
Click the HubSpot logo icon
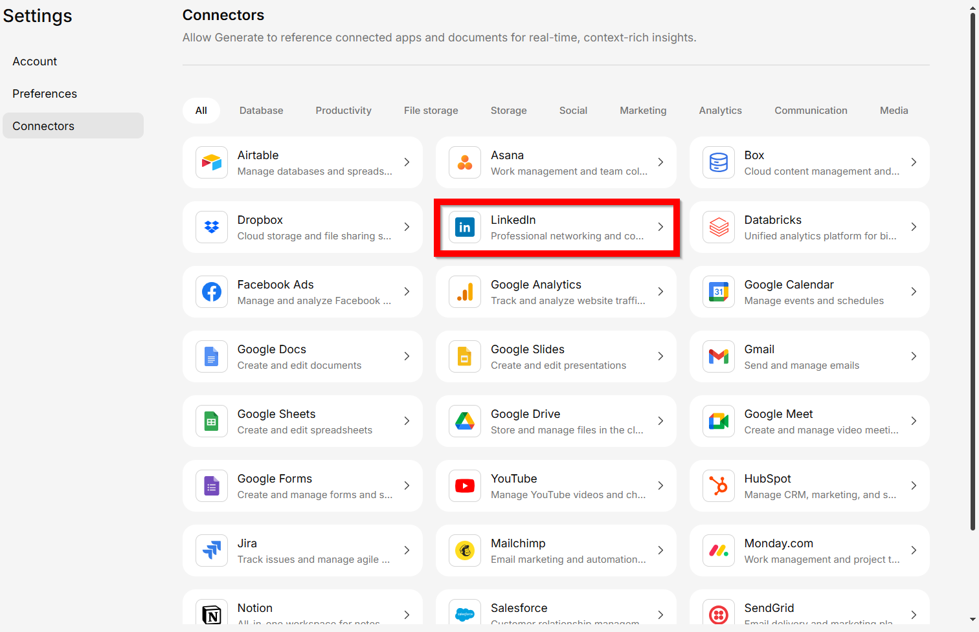tap(719, 486)
